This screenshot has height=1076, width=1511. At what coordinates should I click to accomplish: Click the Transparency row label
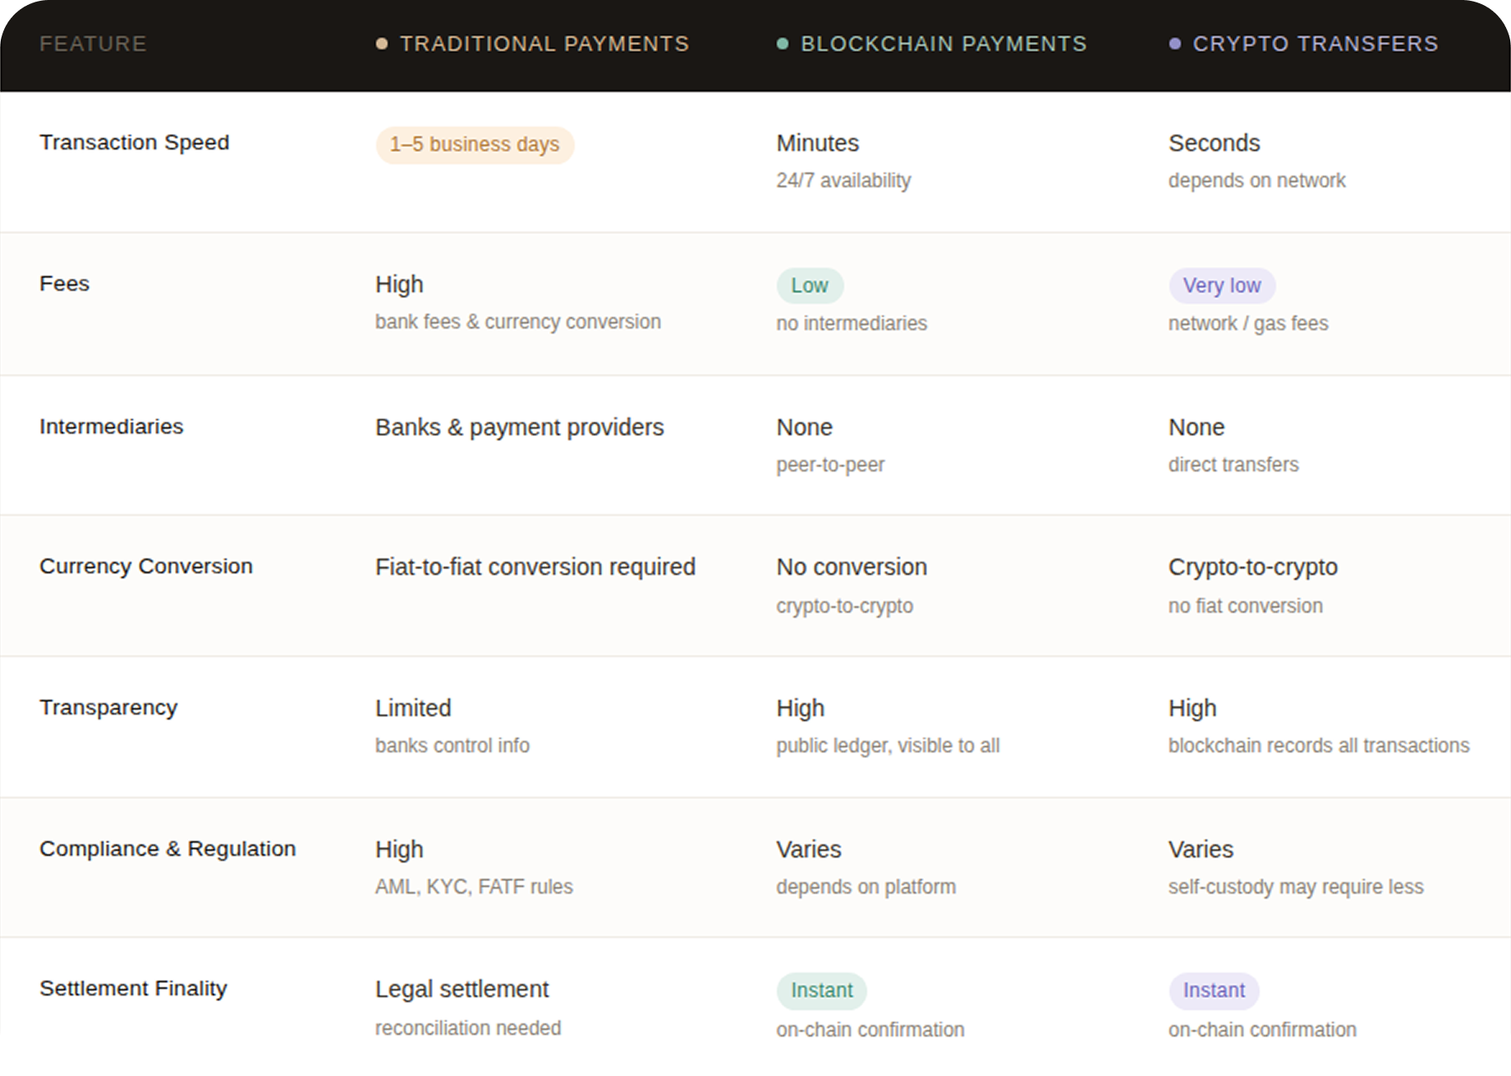click(x=108, y=707)
